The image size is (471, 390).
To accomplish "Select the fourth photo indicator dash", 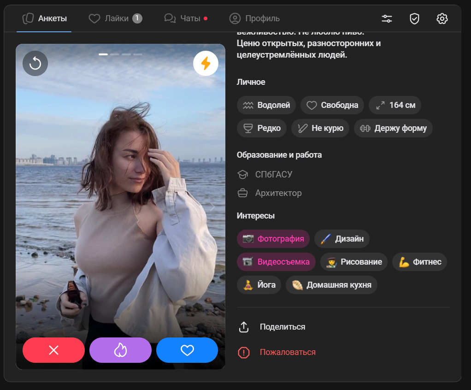I will point(138,54).
